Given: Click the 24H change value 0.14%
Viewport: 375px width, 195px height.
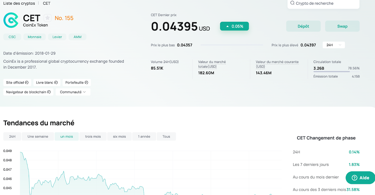Looking at the screenshot, I should click(x=354, y=152).
